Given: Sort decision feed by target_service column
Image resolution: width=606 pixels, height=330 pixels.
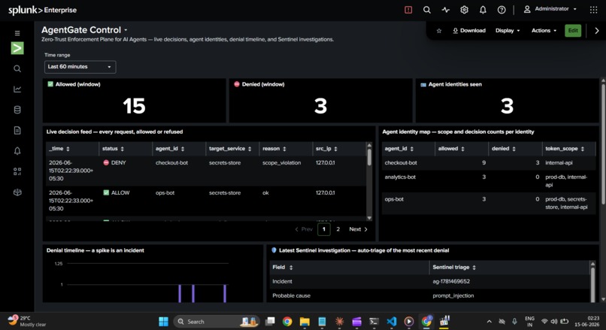Looking at the screenshot, I should 230,149.
